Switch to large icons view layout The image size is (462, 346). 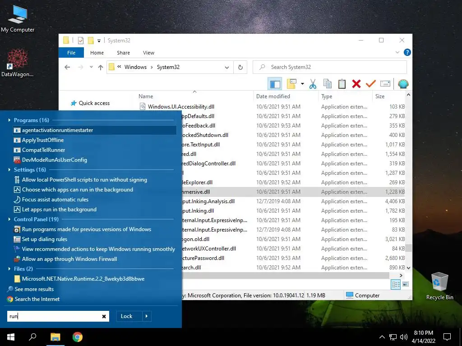(406, 284)
